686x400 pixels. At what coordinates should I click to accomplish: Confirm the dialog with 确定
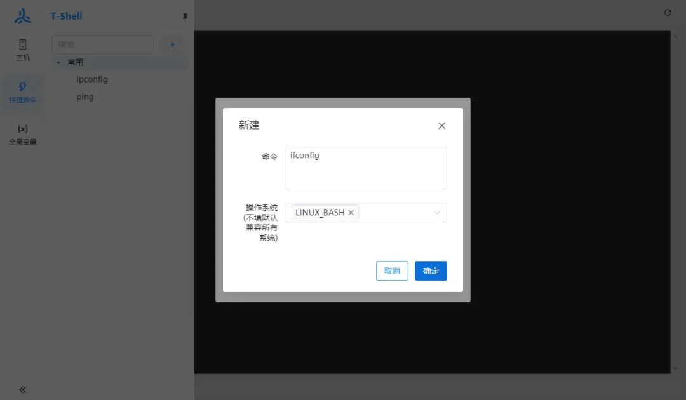pos(431,270)
